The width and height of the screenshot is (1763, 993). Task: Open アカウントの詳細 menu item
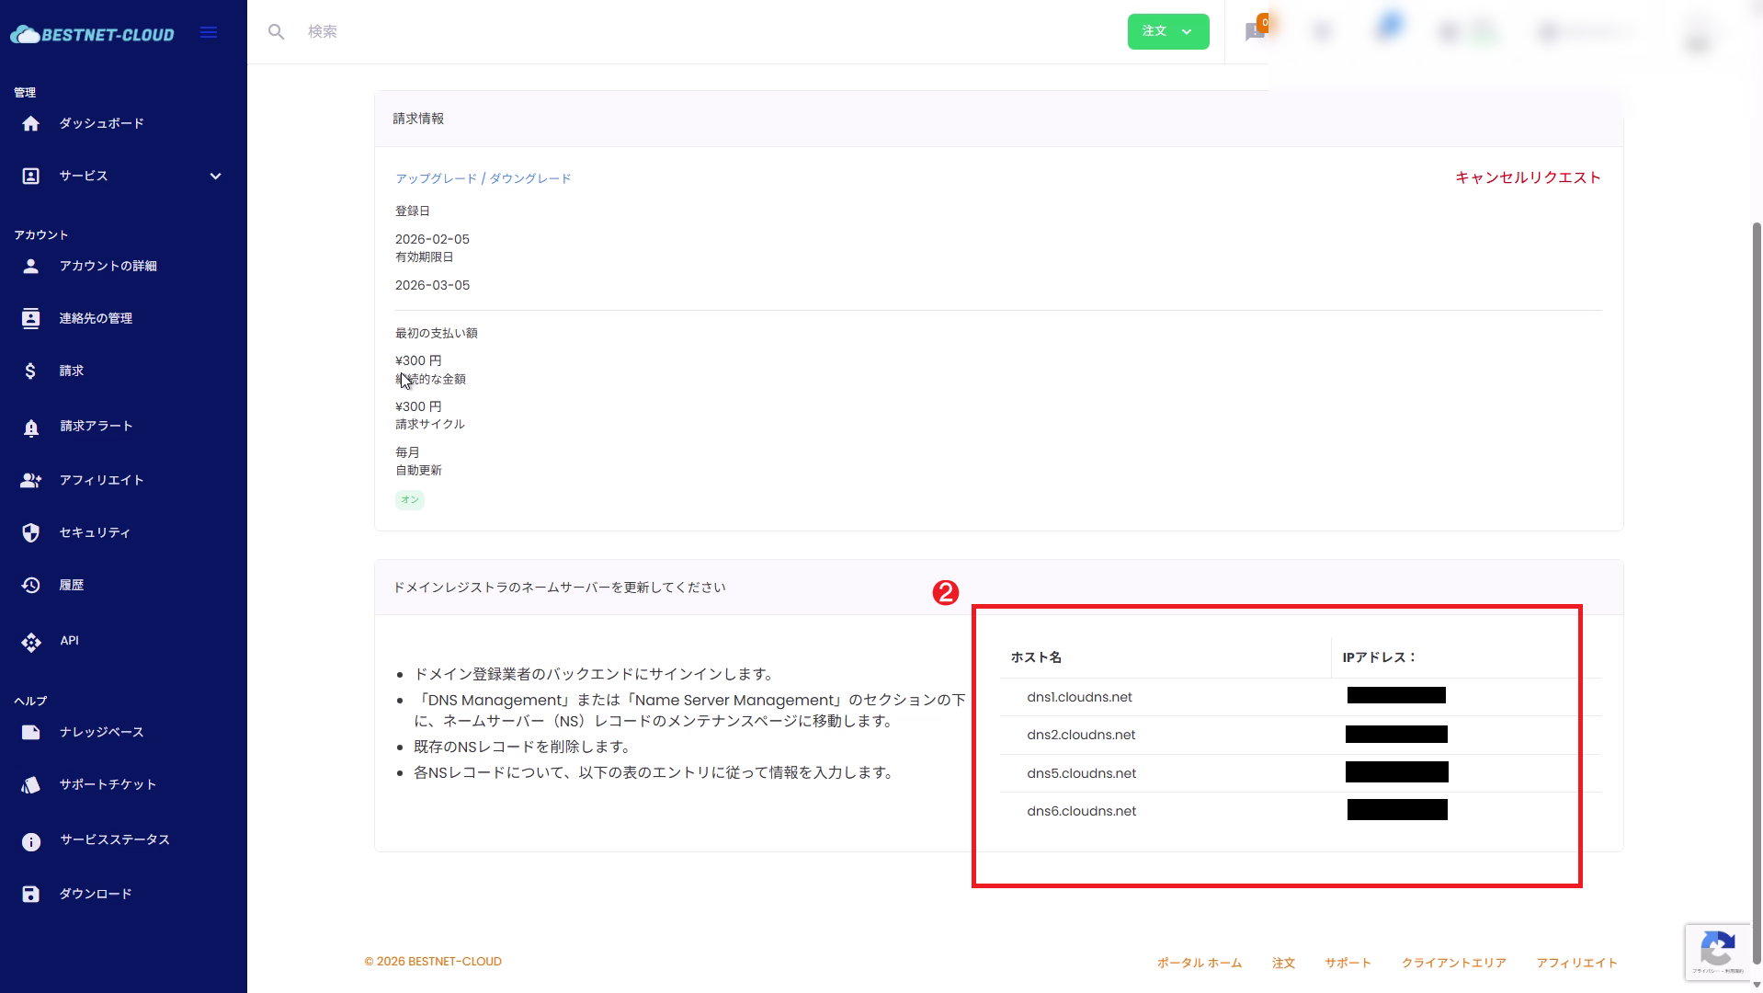108,267
